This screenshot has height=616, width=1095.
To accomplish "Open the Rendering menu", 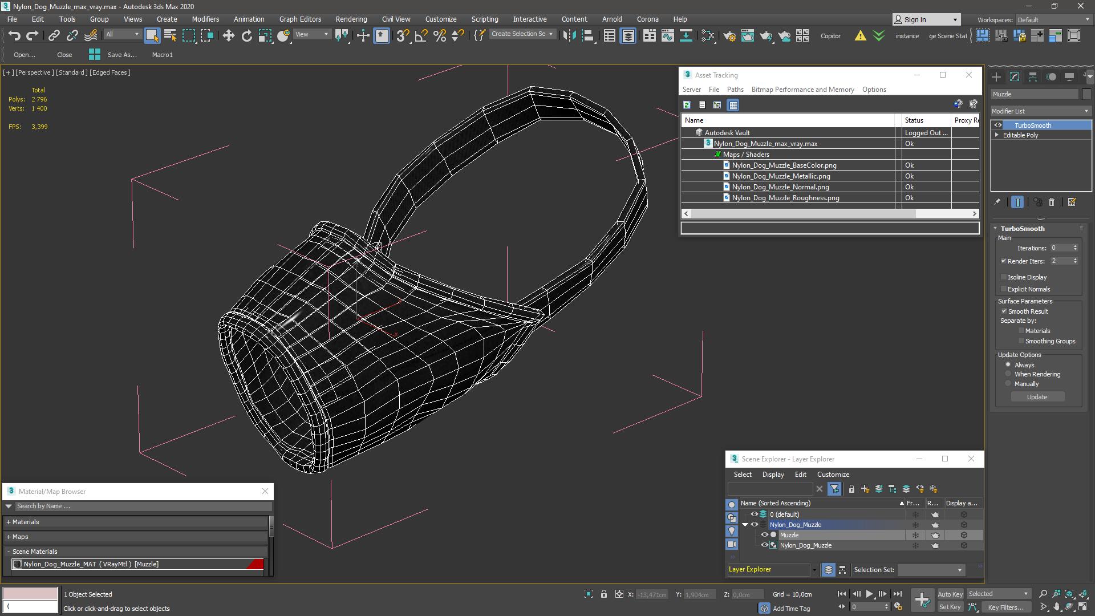I will pyautogui.click(x=351, y=19).
